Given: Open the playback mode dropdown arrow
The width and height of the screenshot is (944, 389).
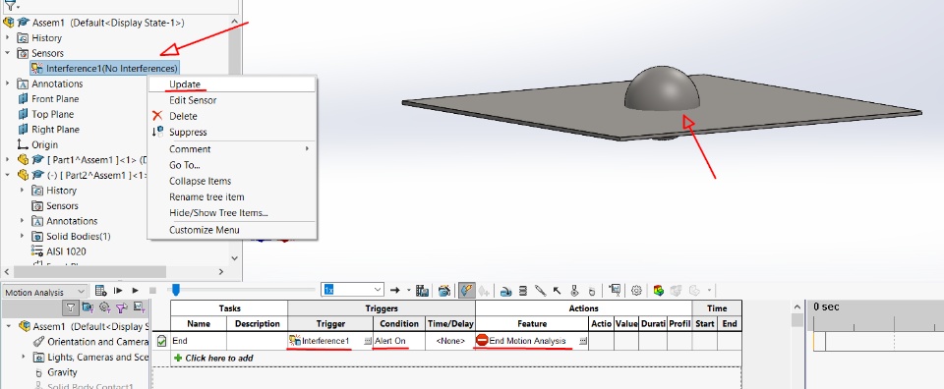Looking at the screenshot, I should point(409,291).
